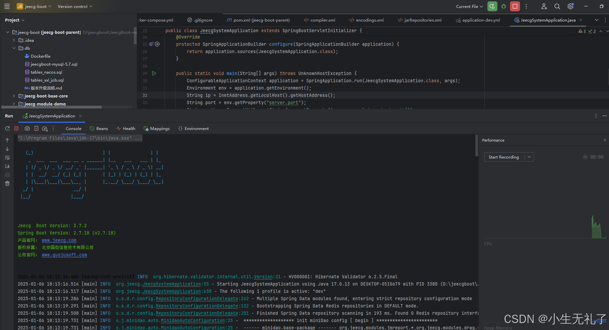The image size is (609, 330).
Task: Switch to jarRepositories.xml tab
Action: coord(420,20)
